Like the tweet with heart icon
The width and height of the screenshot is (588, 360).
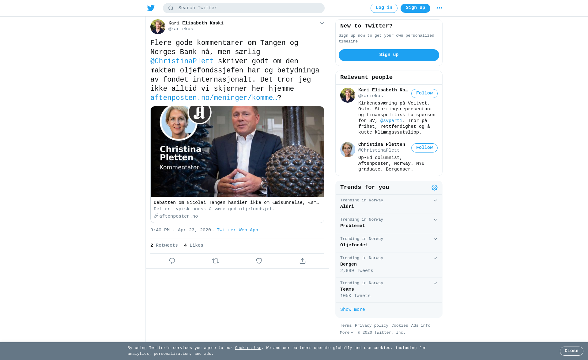(259, 261)
